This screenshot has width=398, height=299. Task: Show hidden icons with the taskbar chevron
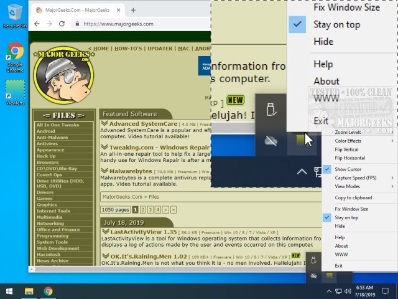pyautogui.click(x=329, y=292)
